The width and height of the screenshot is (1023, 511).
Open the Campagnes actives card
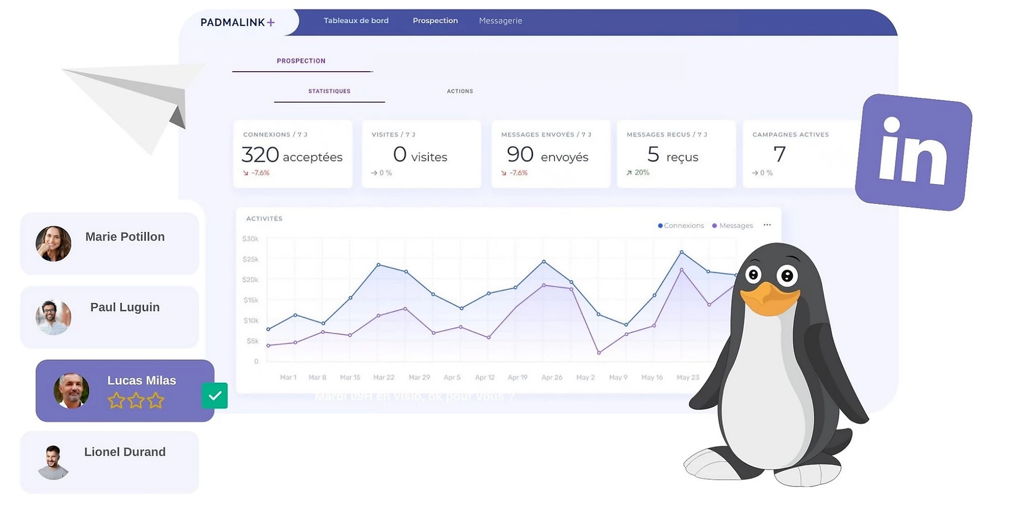point(800,154)
